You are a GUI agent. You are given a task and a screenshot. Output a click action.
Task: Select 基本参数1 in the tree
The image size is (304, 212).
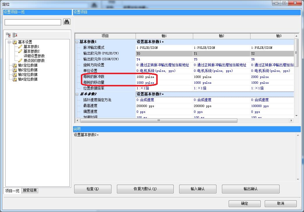tap(31, 47)
